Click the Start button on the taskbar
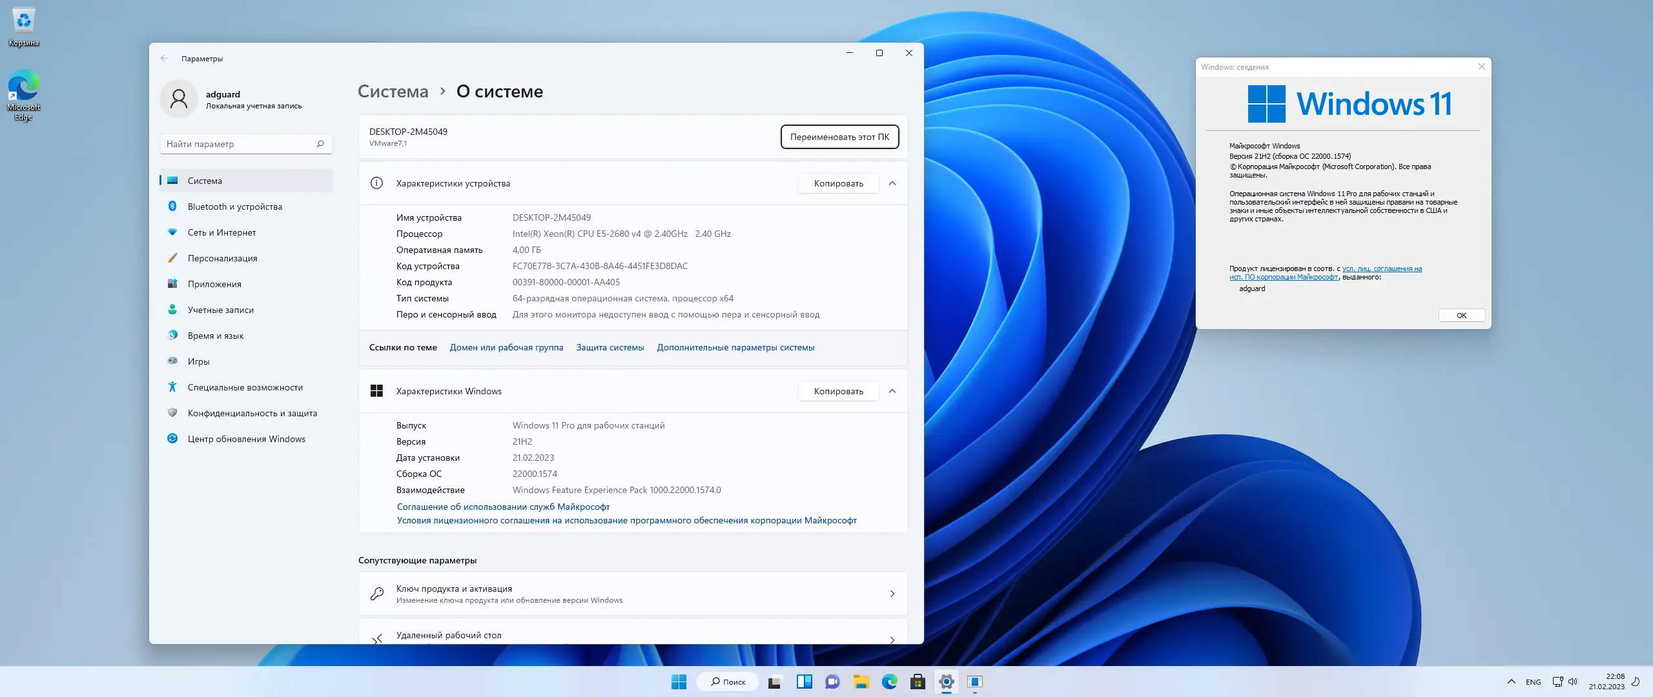The image size is (1653, 697). click(679, 682)
